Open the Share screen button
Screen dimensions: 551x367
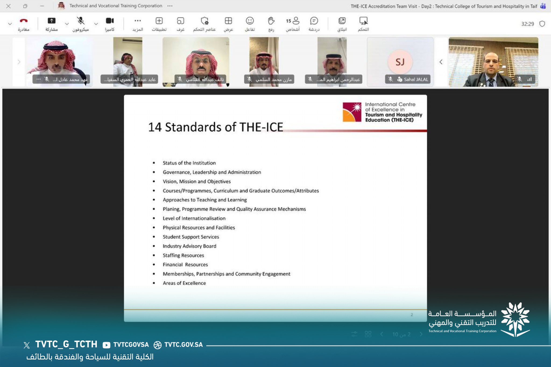[x=51, y=24]
